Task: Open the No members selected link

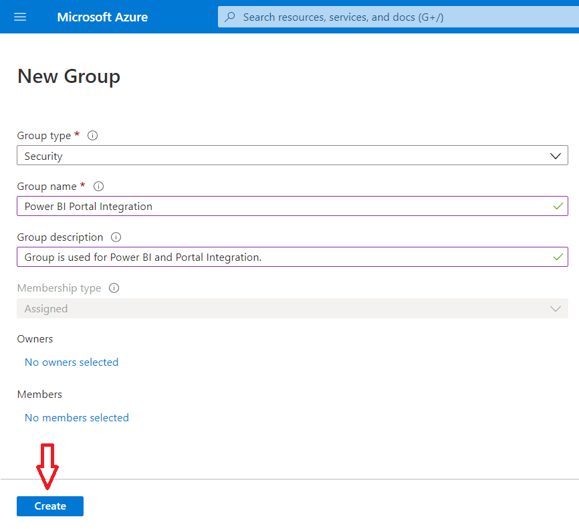Action: point(77,418)
